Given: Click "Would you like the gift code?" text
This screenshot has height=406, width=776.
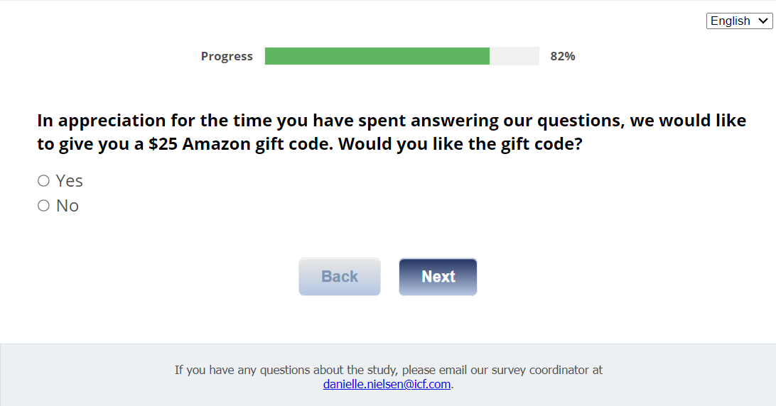Looking at the screenshot, I should pyautogui.click(x=460, y=144).
